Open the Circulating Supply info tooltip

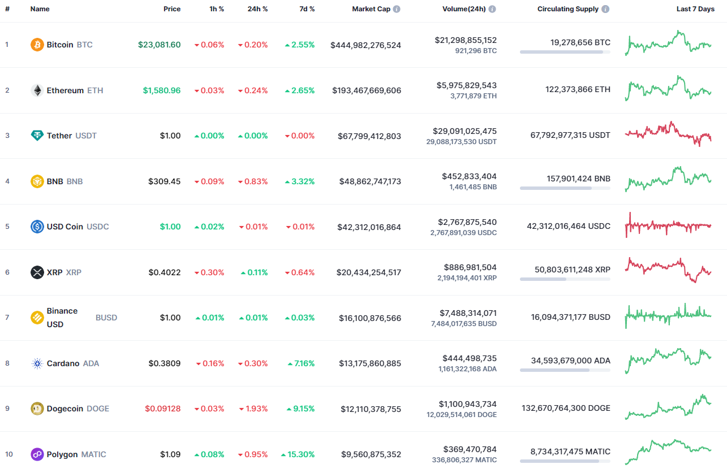click(606, 8)
